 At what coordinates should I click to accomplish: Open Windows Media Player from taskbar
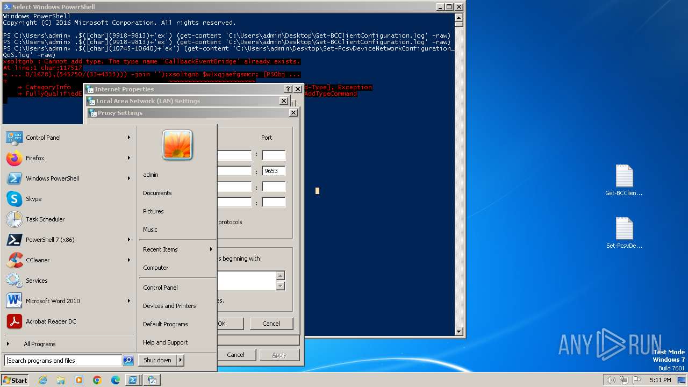tap(79, 380)
